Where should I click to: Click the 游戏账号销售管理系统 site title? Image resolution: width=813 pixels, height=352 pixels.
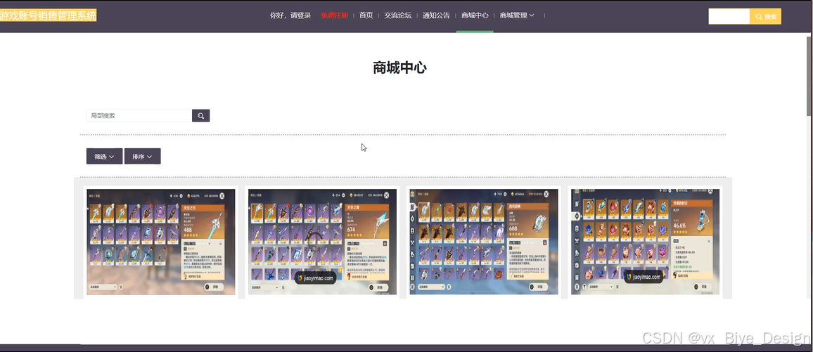pos(49,15)
